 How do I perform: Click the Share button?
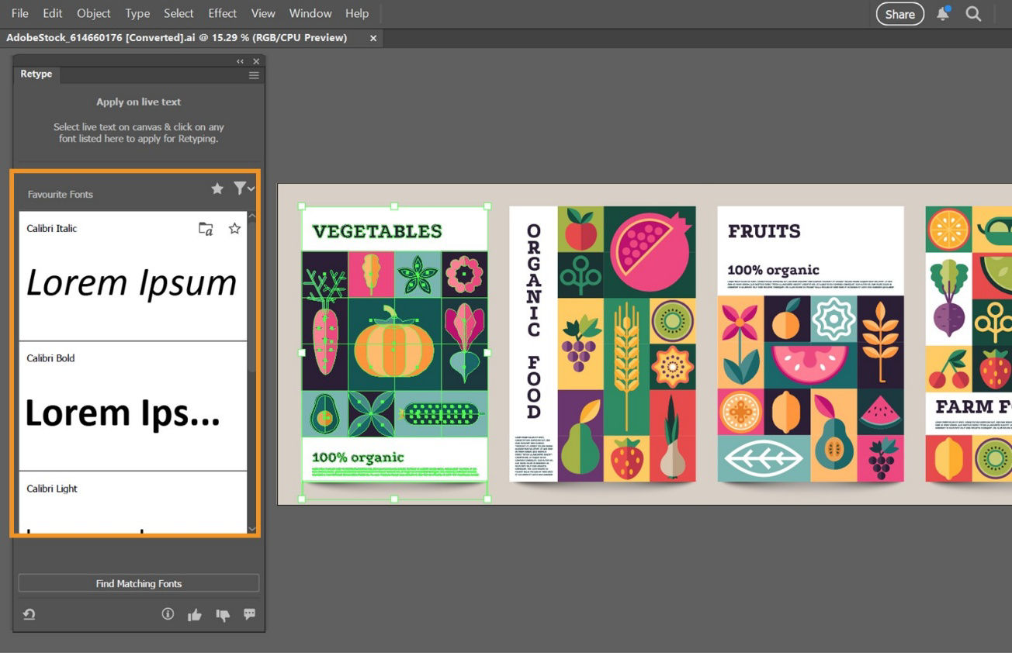[899, 14]
